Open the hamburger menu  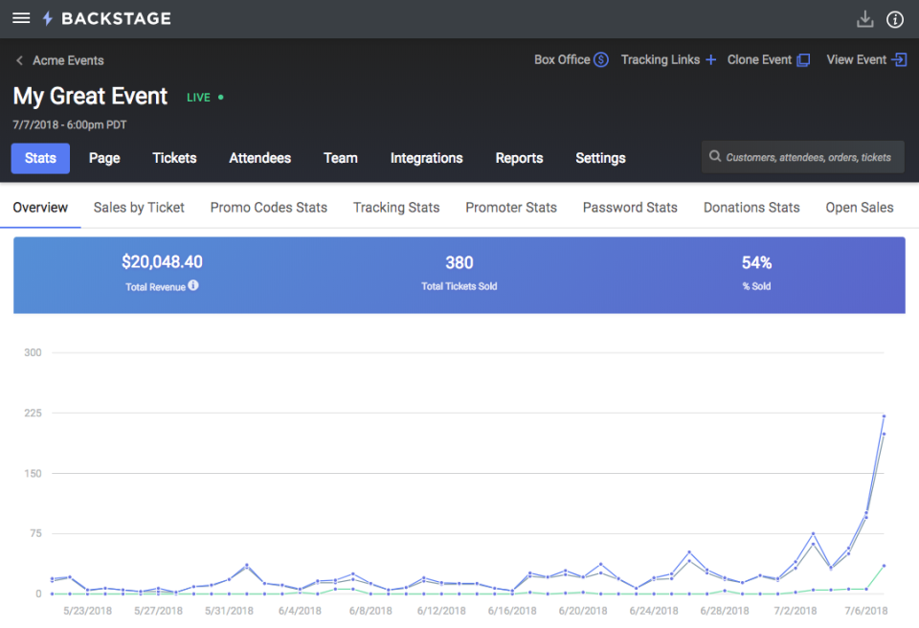[x=21, y=18]
